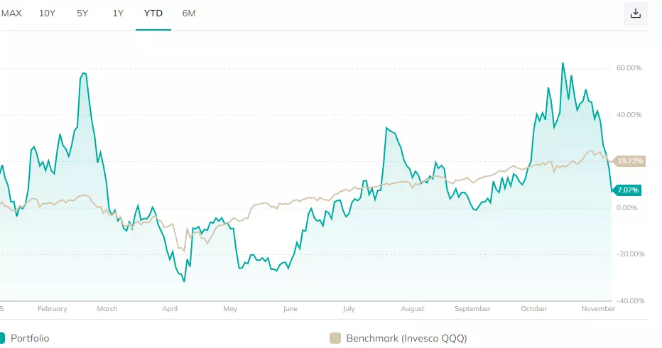Choose the 5Y time range

coord(82,13)
